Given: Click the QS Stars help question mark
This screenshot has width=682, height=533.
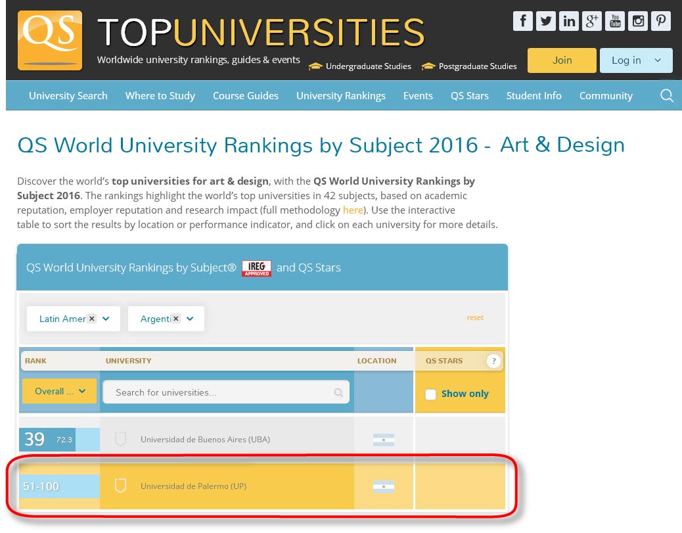Looking at the screenshot, I should point(493,361).
